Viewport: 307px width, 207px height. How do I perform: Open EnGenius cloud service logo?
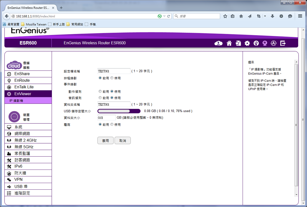[14, 65]
